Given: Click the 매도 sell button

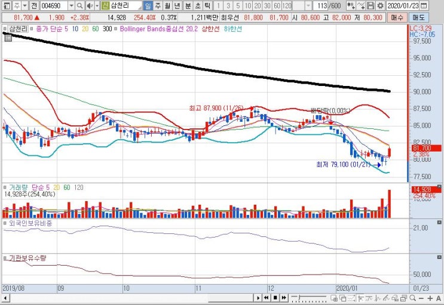Looking at the screenshot, I should coord(418,17).
